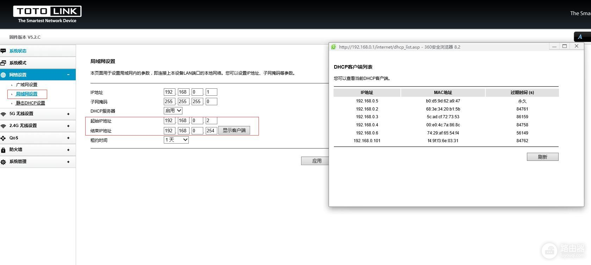The height and width of the screenshot is (265, 591).
Task: Click the MAC地址 column header
Action: (x=443, y=93)
